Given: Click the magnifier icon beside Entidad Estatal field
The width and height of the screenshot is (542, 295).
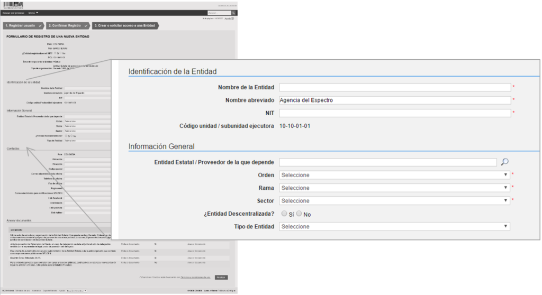Looking at the screenshot, I should point(504,162).
